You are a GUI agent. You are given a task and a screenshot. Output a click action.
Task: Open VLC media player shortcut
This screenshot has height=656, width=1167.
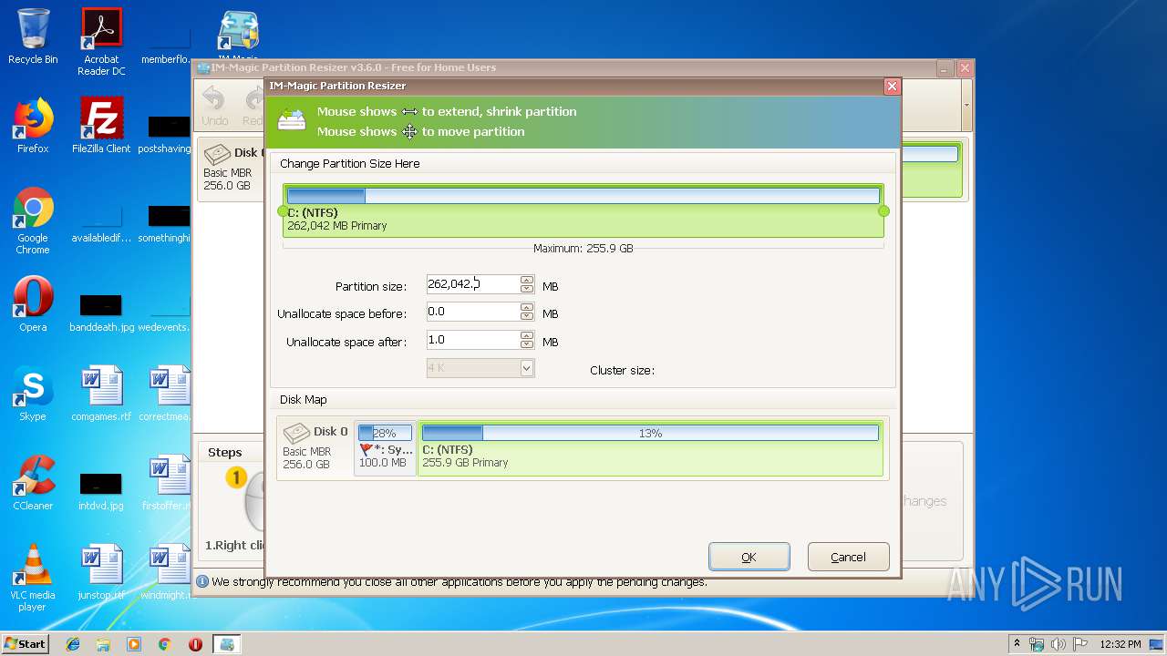(33, 579)
